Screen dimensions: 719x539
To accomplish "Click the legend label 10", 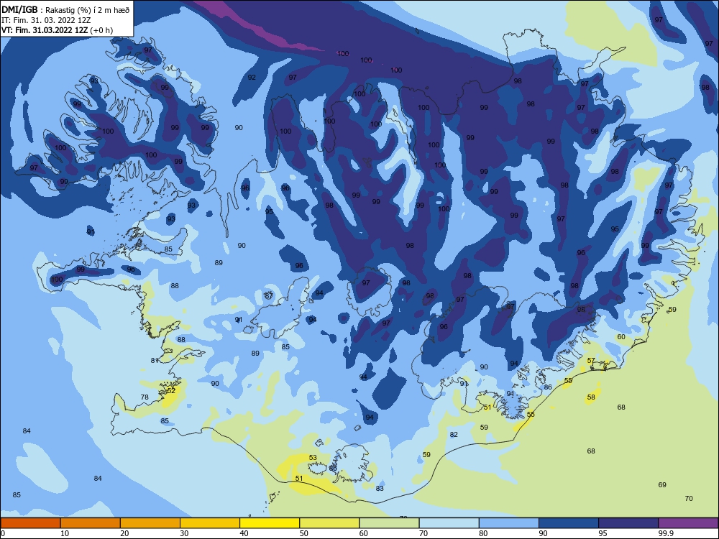I will [x=65, y=533].
